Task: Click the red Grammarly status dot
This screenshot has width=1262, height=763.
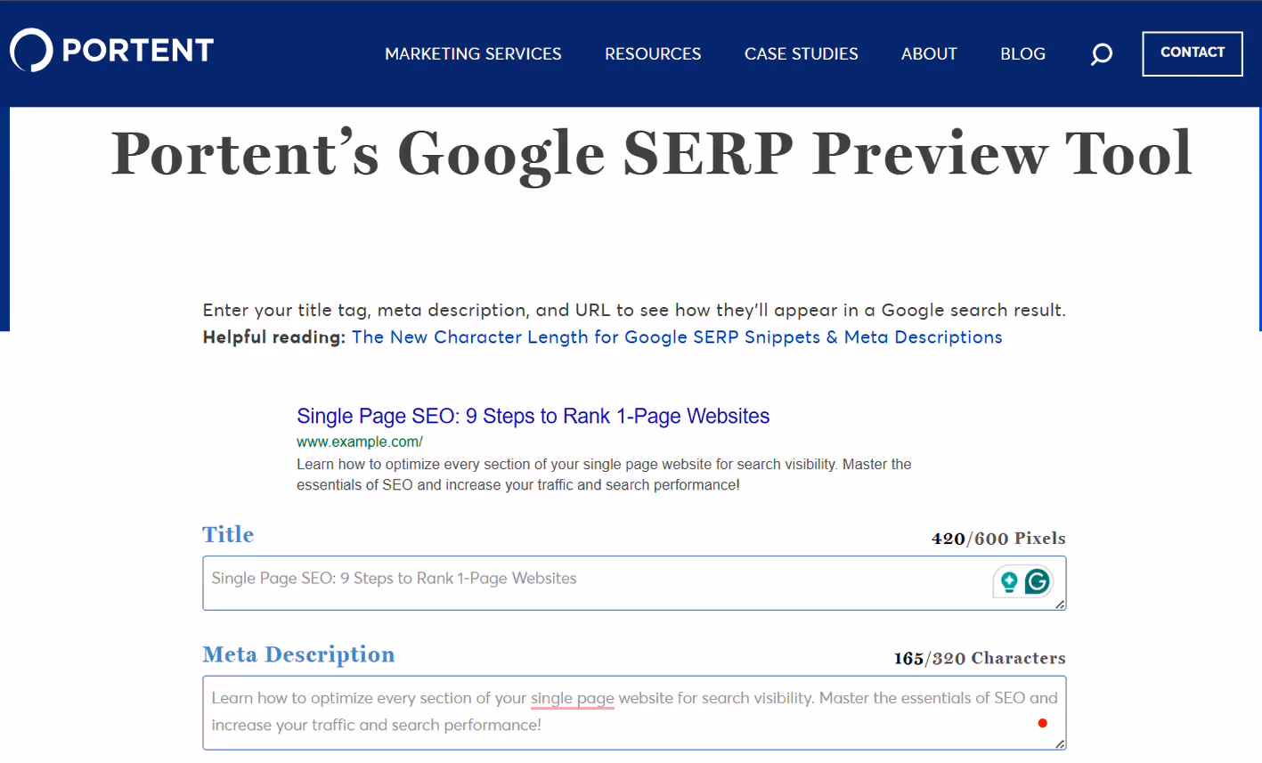Action: click(x=1042, y=723)
